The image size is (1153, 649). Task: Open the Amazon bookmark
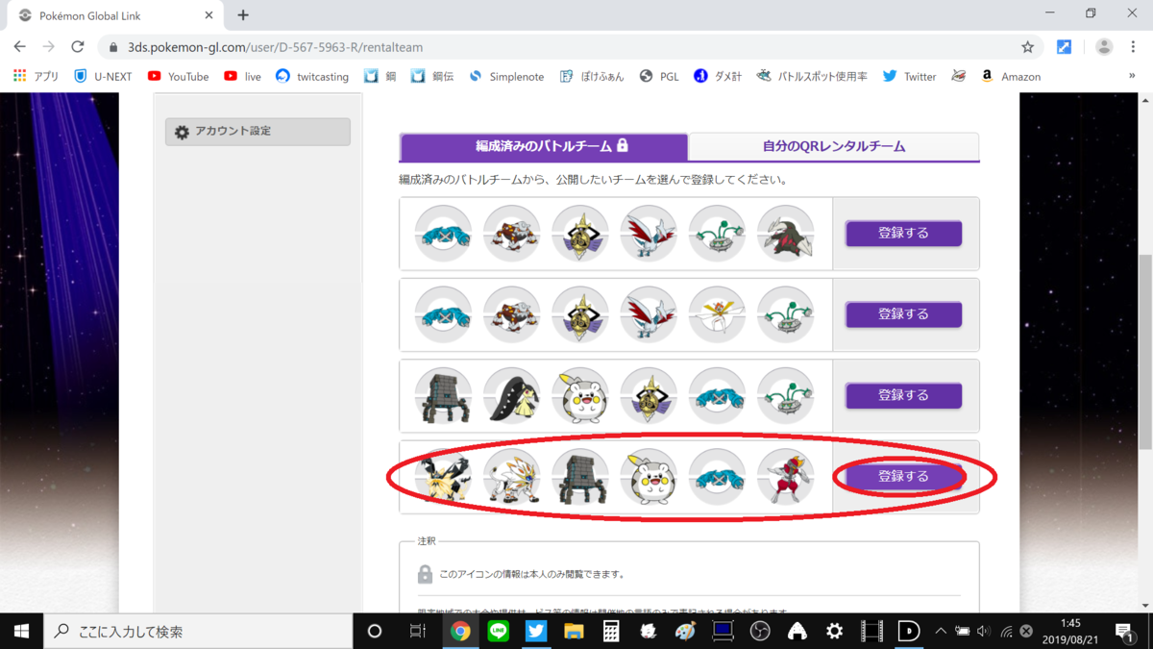pyautogui.click(x=1010, y=76)
